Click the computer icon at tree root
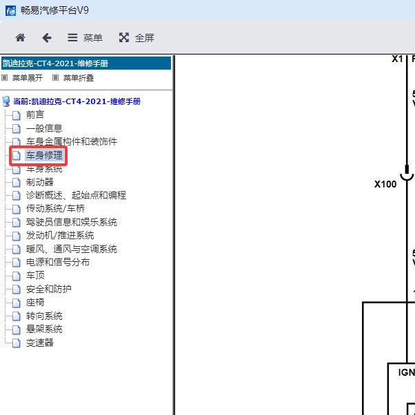415x415 pixels. [6, 101]
